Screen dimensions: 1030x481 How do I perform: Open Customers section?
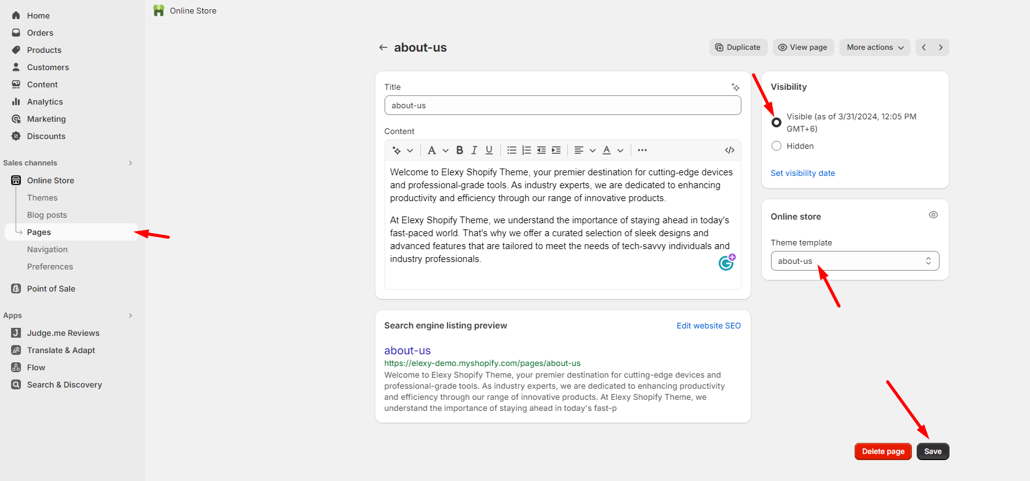[x=47, y=67]
